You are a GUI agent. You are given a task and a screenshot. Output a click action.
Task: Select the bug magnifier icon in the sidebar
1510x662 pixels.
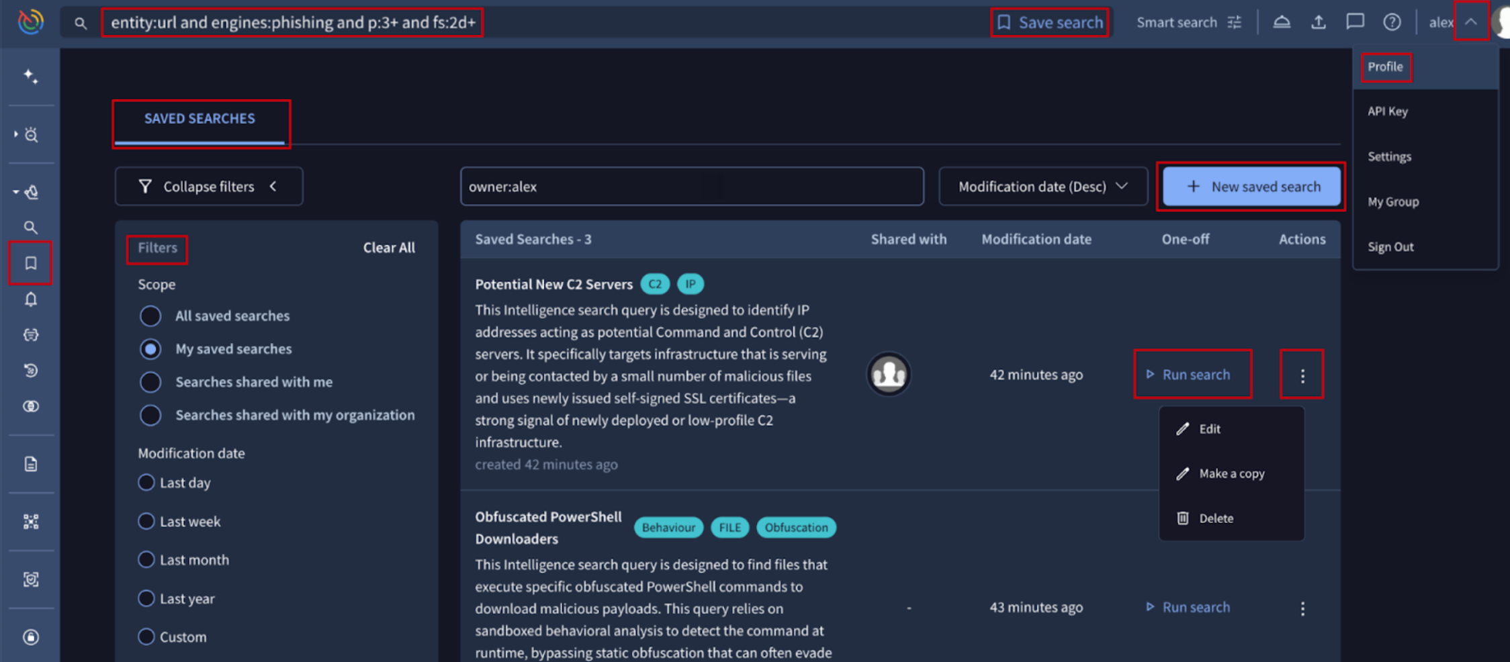32,135
